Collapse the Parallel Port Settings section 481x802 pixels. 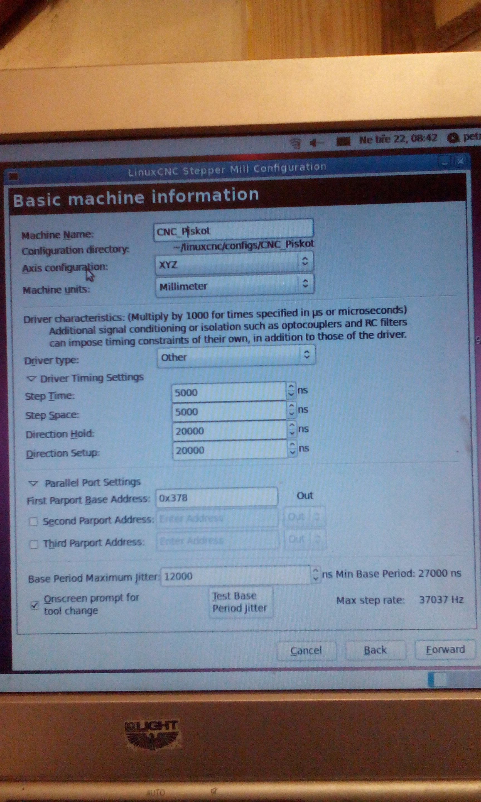[33, 483]
